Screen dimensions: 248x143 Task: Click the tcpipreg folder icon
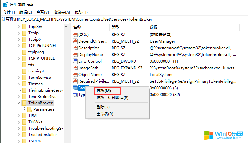pos(24,52)
